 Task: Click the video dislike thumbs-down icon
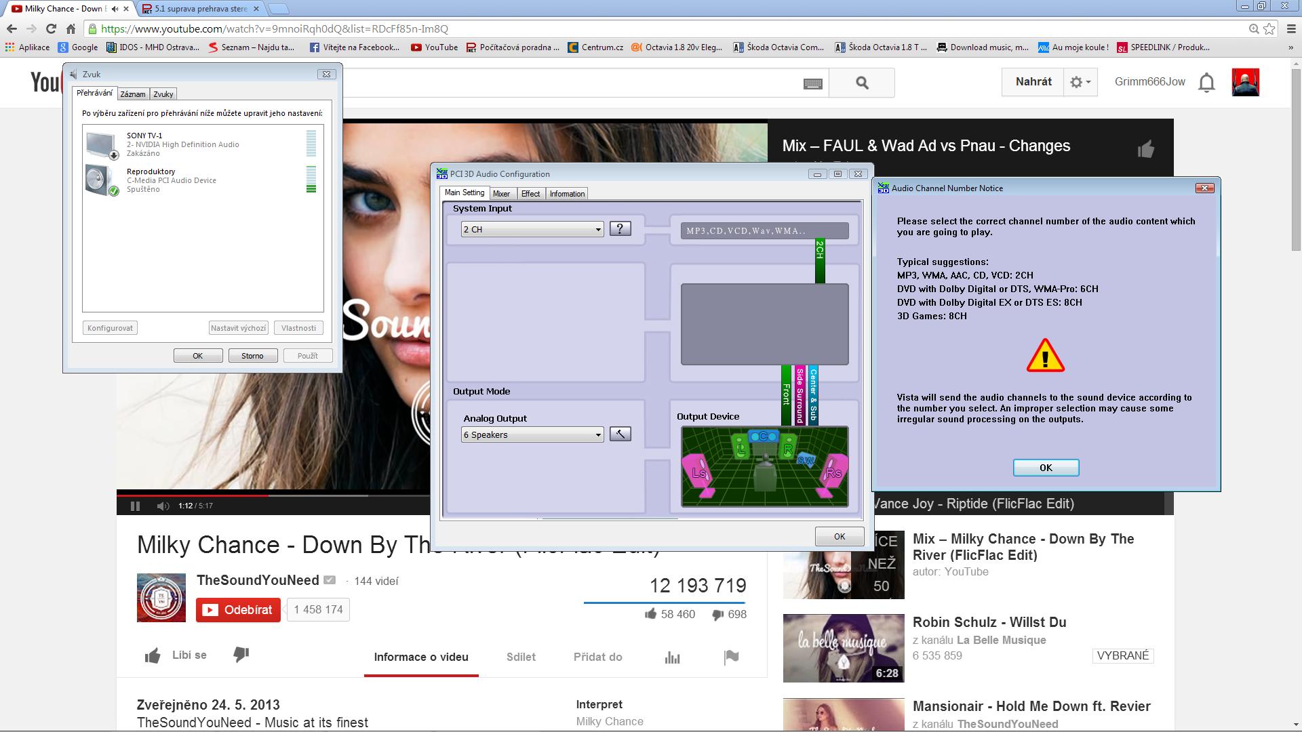[x=241, y=655]
